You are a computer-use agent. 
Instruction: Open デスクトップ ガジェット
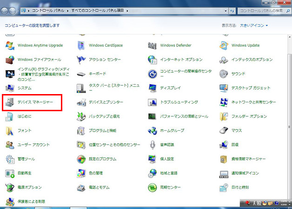245,88
